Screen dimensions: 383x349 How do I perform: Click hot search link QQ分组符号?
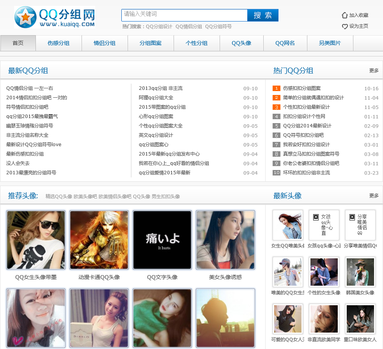click(x=218, y=27)
